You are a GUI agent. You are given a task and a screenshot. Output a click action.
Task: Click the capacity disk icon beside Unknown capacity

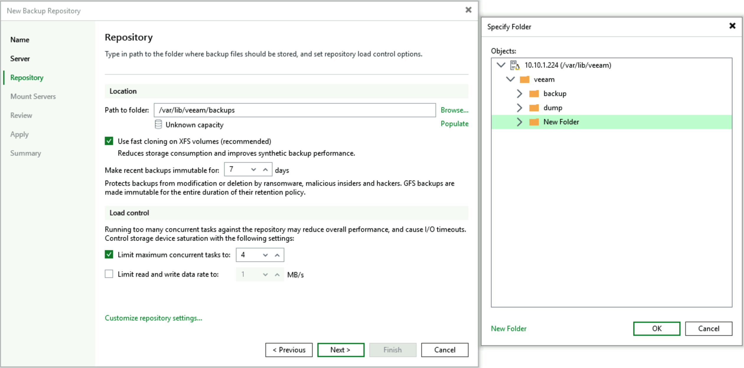pos(158,125)
